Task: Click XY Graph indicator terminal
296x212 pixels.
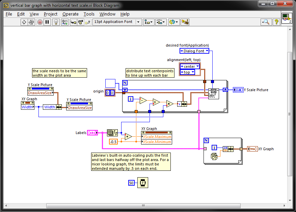Action: pyautogui.click(x=252, y=149)
